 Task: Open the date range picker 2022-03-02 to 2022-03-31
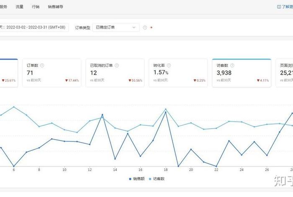point(34,27)
